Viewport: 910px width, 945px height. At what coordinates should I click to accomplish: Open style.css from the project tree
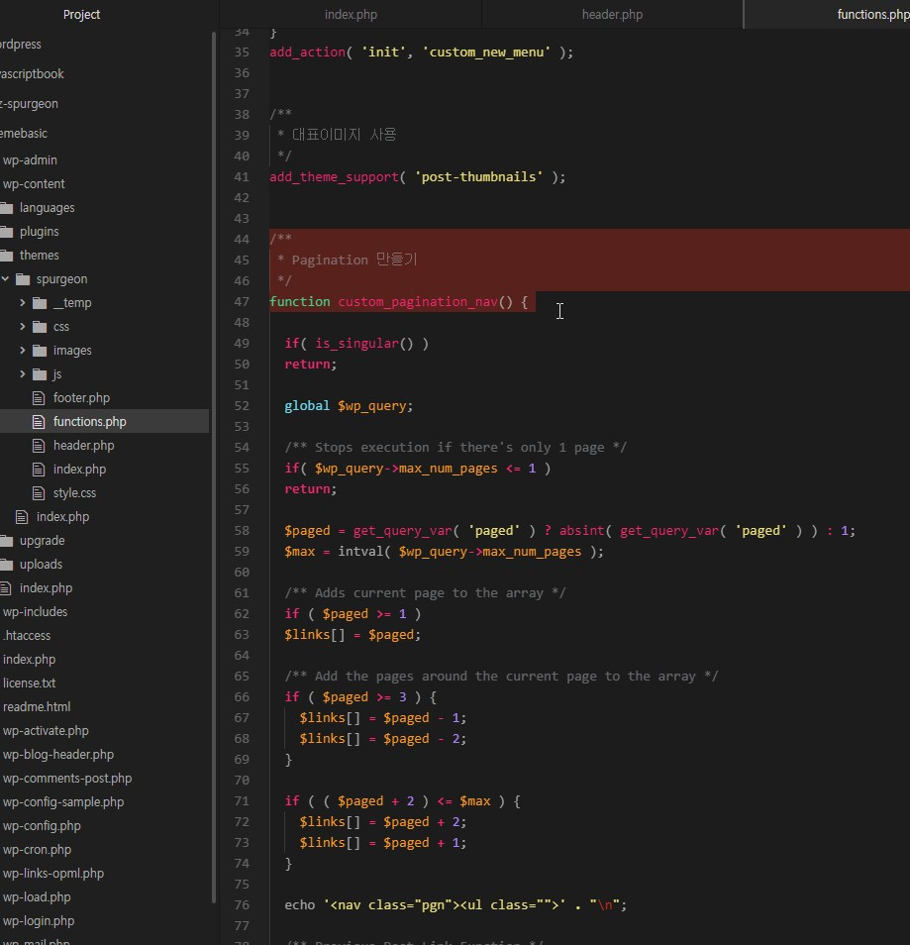pos(74,493)
